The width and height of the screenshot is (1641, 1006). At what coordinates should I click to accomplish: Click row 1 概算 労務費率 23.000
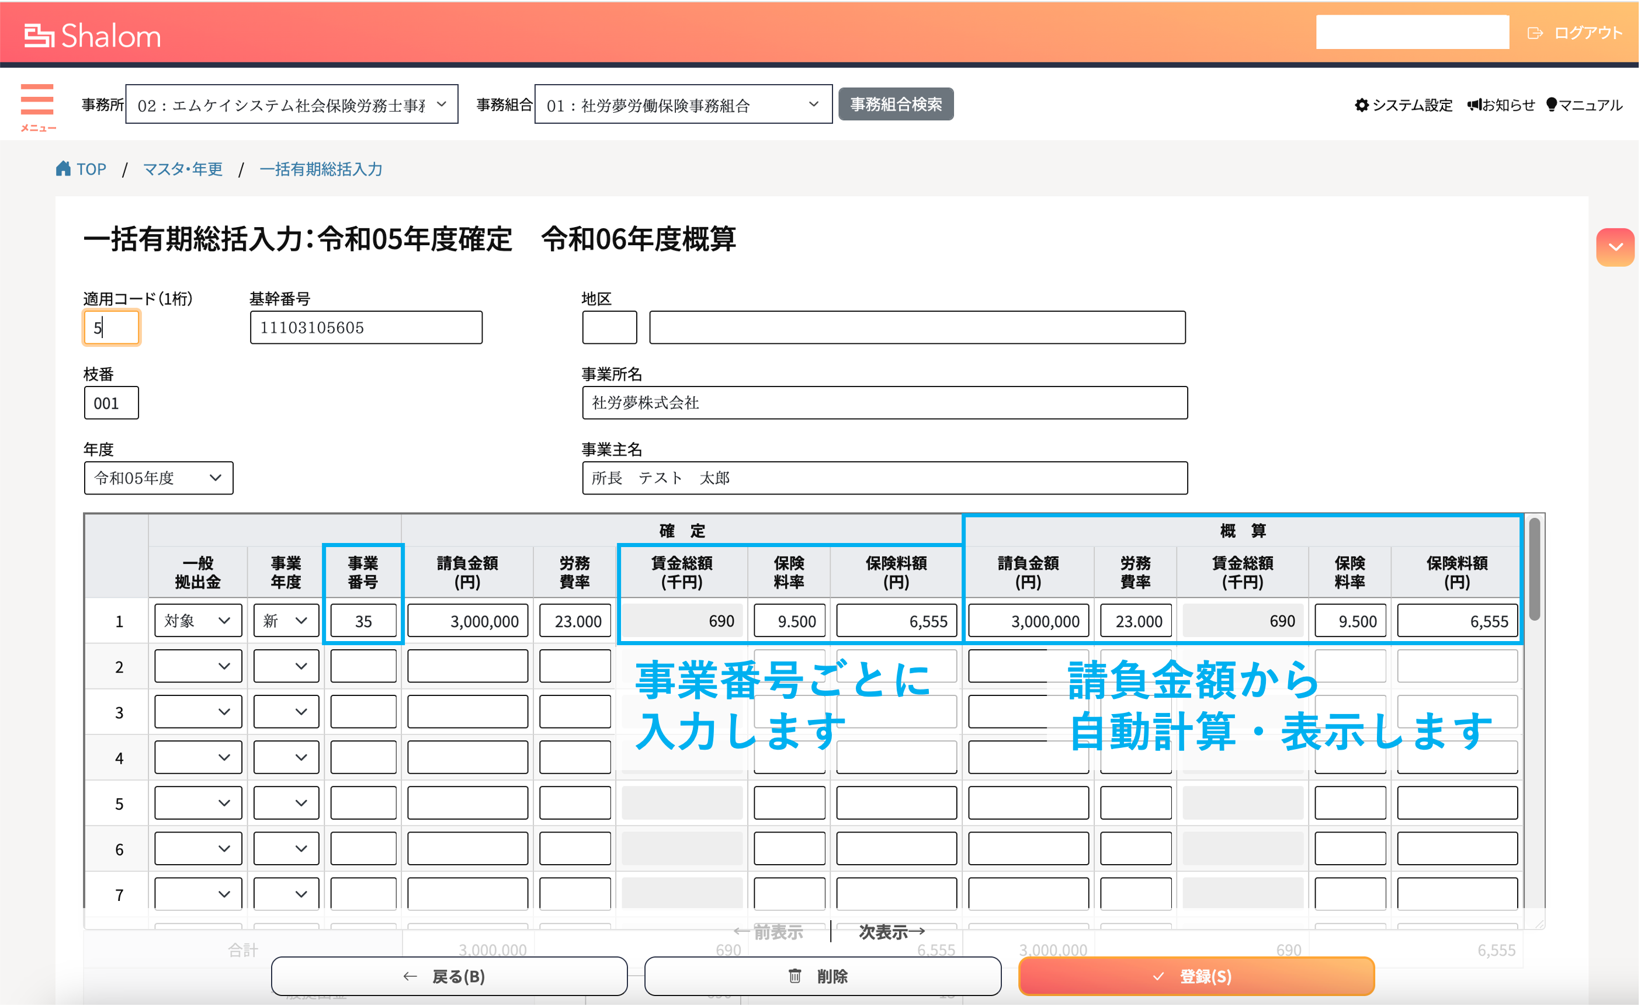(1136, 621)
